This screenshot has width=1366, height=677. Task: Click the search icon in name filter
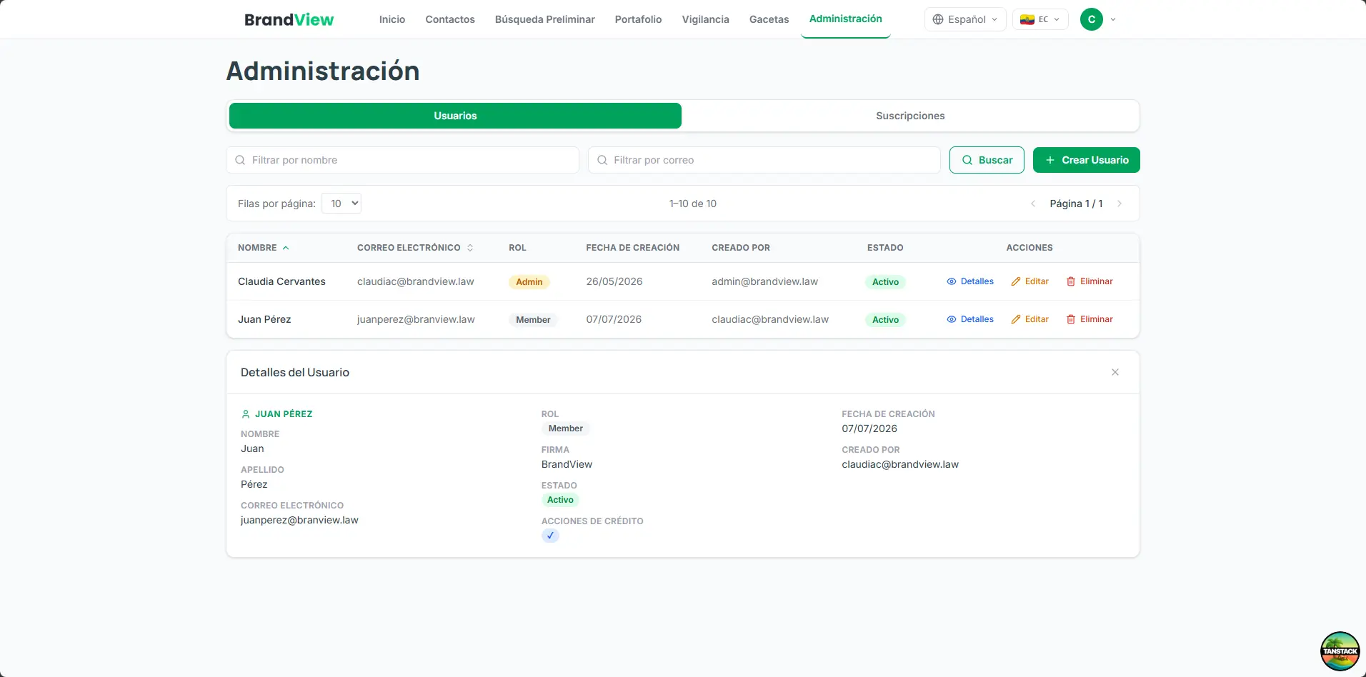click(x=240, y=160)
